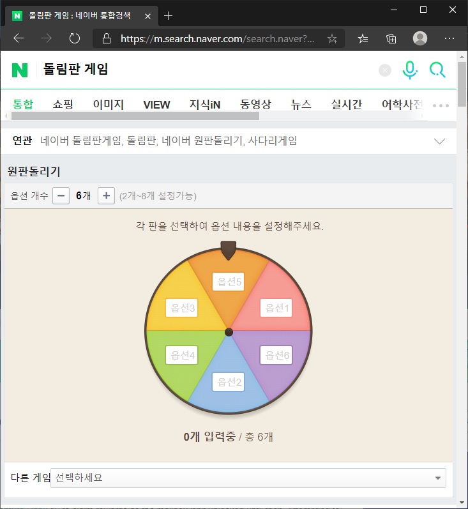Select the 쇼핑 tab
Viewport: 468px width, 509px height.
coord(63,104)
